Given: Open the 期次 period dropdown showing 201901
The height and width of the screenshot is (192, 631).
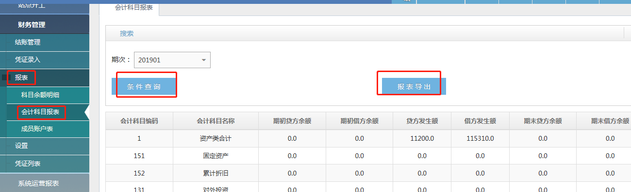Looking at the screenshot, I should coord(172,60).
